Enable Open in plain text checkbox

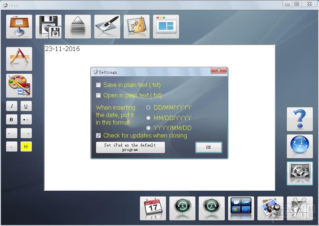pos(98,95)
